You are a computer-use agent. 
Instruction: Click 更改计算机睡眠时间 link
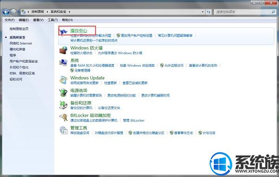pos(155,95)
